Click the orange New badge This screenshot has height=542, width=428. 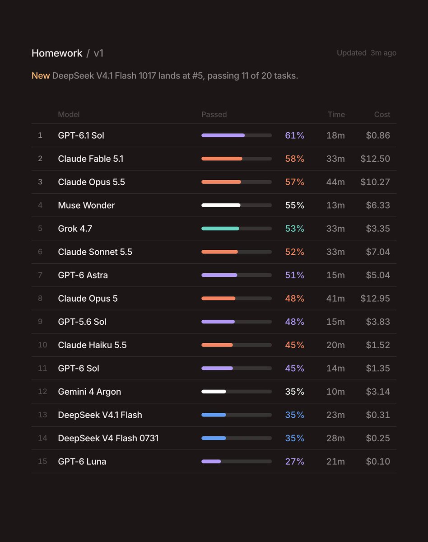tap(41, 76)
